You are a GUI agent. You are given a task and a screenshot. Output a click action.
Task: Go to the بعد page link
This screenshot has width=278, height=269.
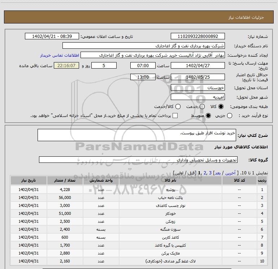click(218, 173)
